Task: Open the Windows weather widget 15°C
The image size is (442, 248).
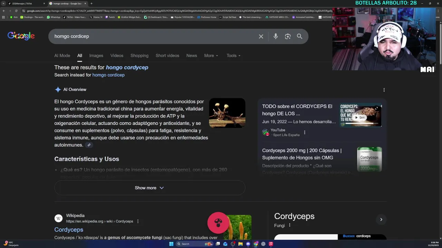Action: pos(11,244)
